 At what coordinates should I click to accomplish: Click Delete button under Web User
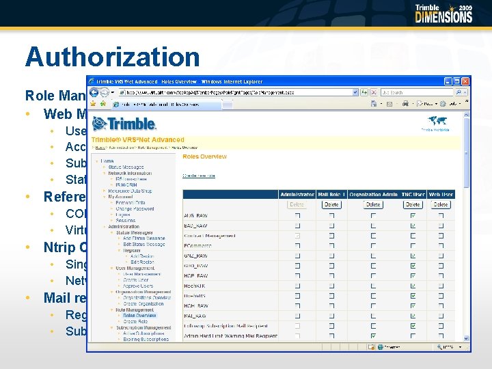pos(441,204)
